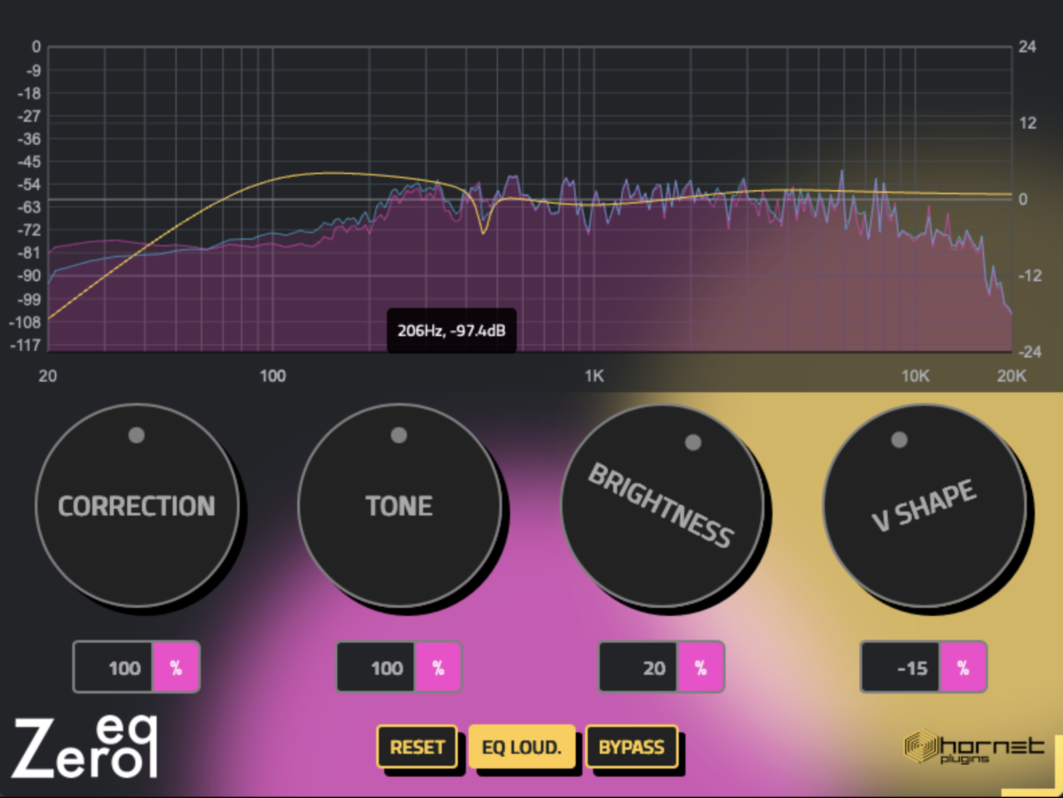Click the yellow EQ curve notch dip
Viewport: 1063px width, 798px height.
point(483,228)
